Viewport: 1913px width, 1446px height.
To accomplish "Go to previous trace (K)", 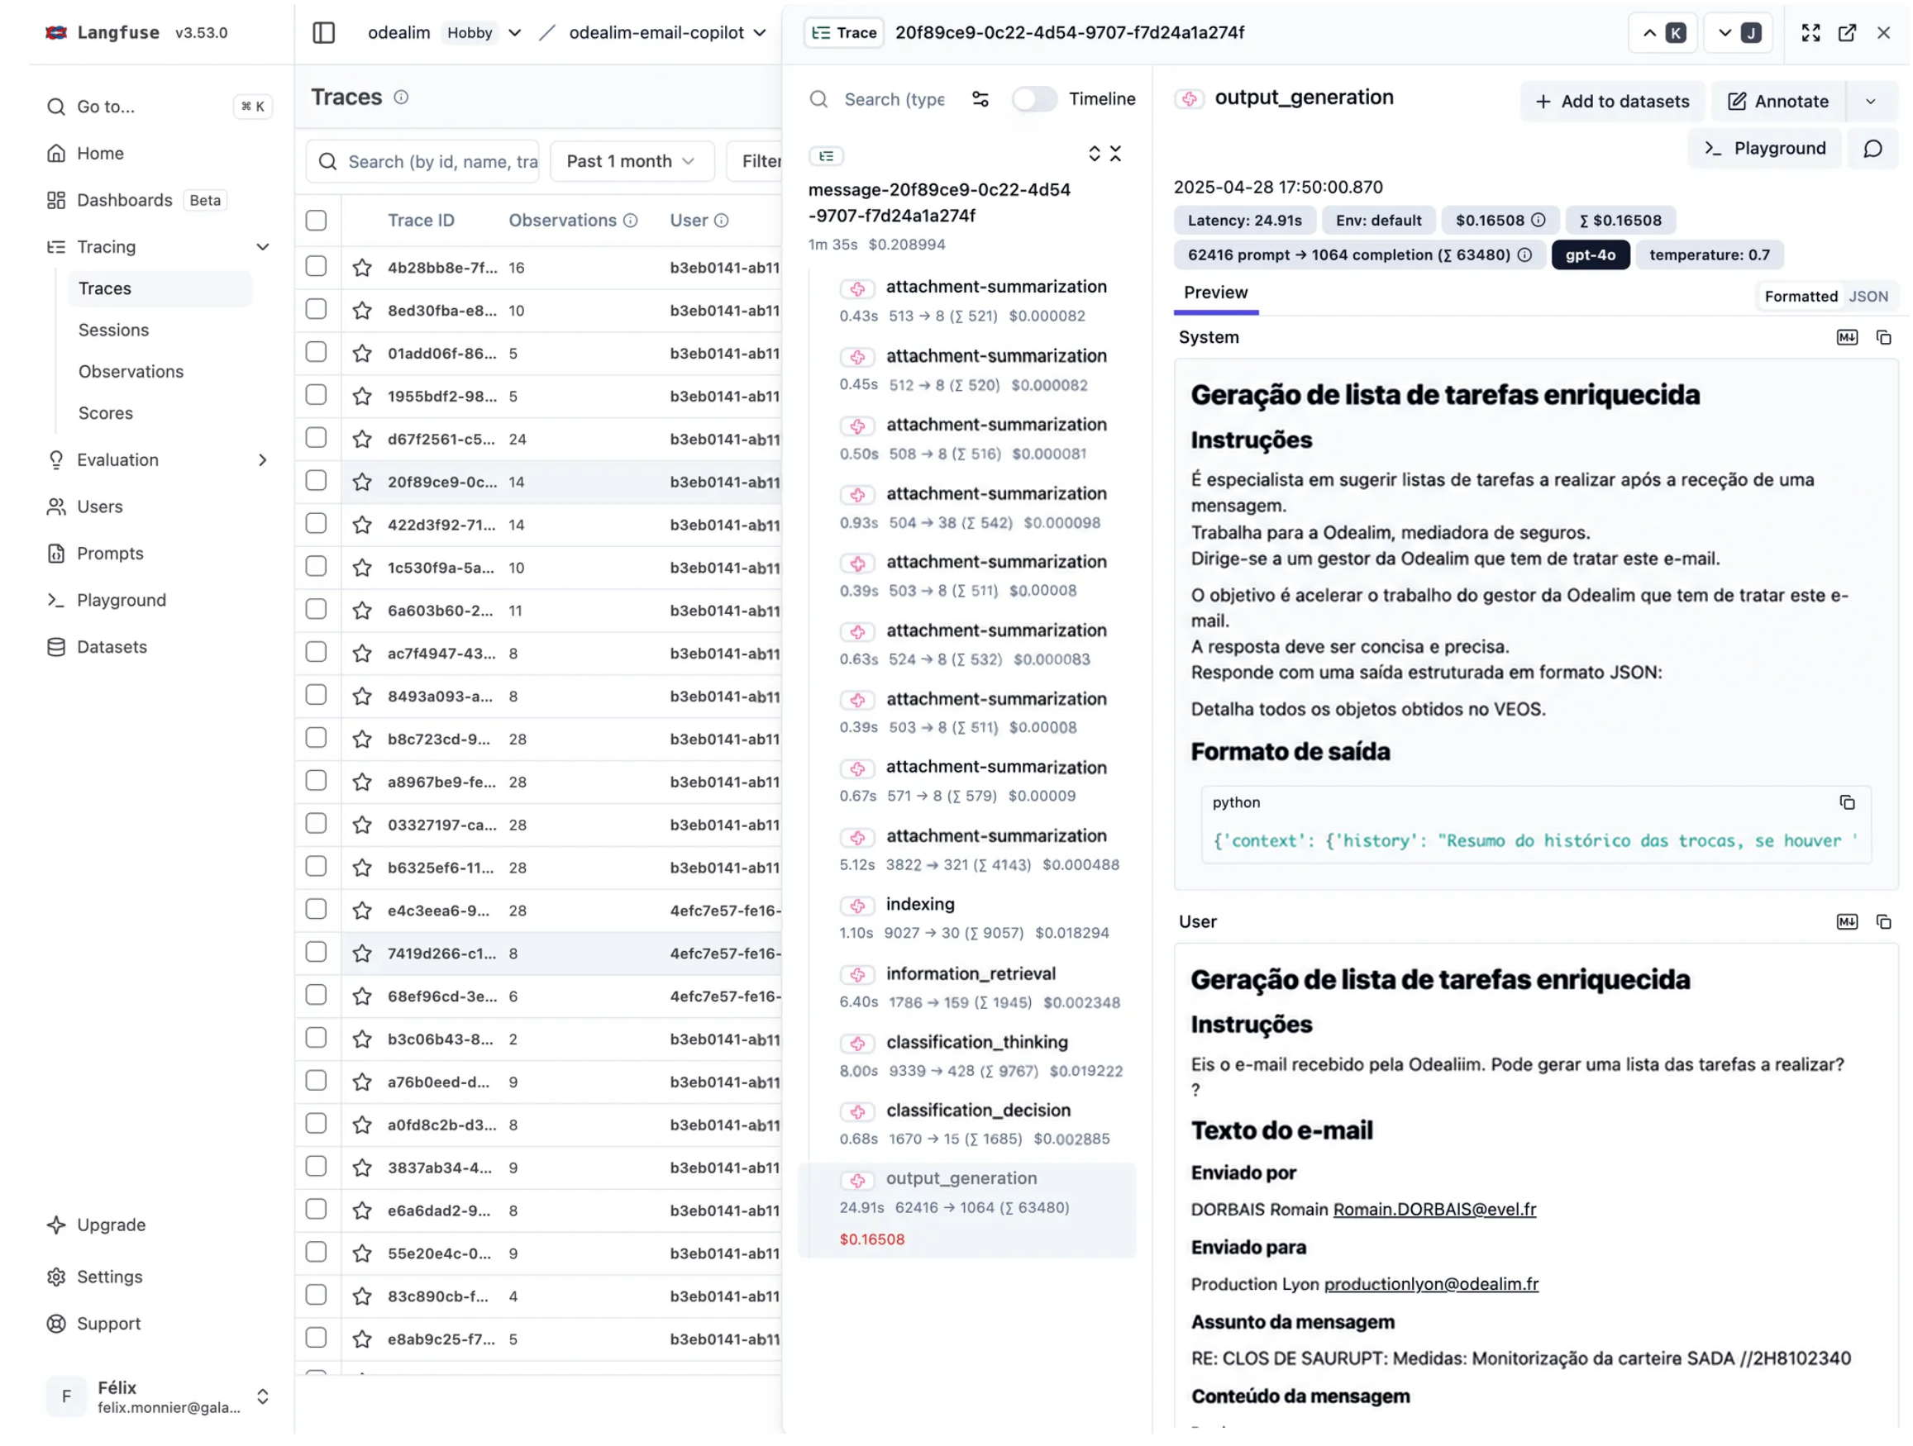I will [x=1663, y=33].
